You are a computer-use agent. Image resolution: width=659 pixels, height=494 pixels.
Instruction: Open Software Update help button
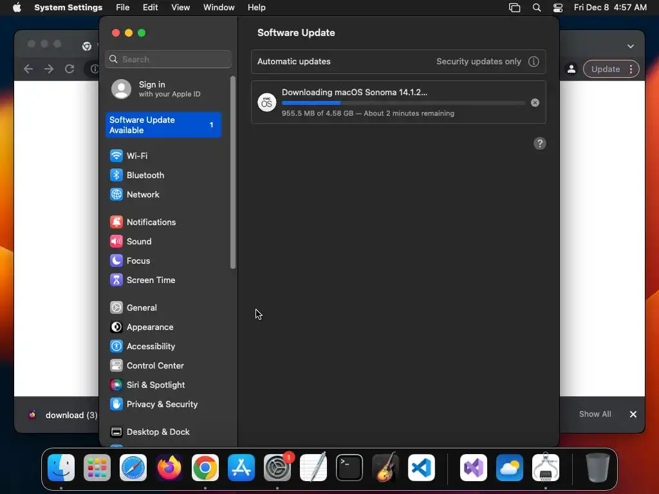[x=540, y=143]
